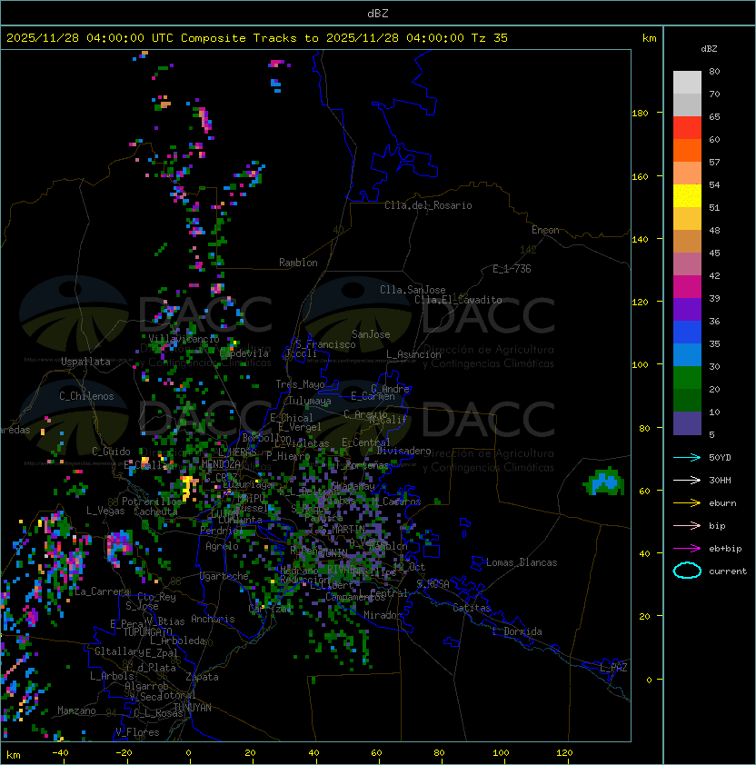Click the 'Capdevila' map label
Viewport: 756px width, 765px height.
coord(244,353)
